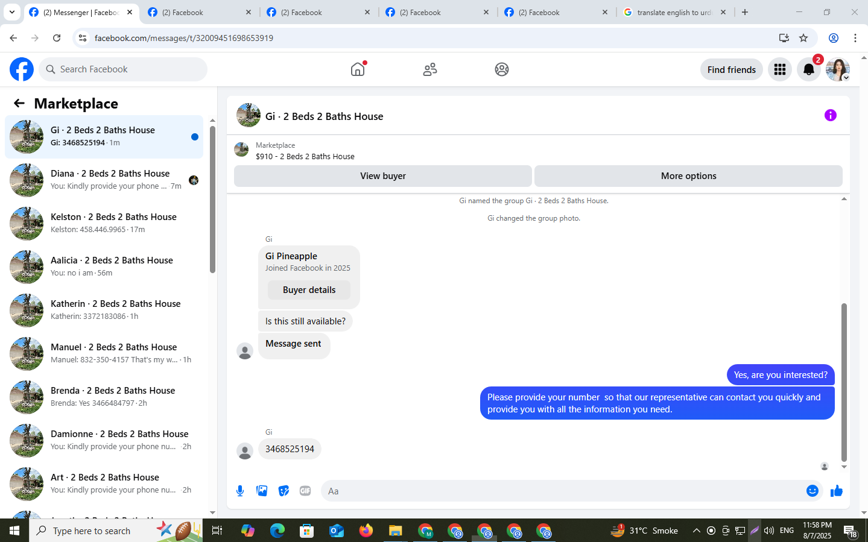868x542 pixels.
Task: Open Damionne 2 Beds 2 Baths conversation
Action: (104, 441)
